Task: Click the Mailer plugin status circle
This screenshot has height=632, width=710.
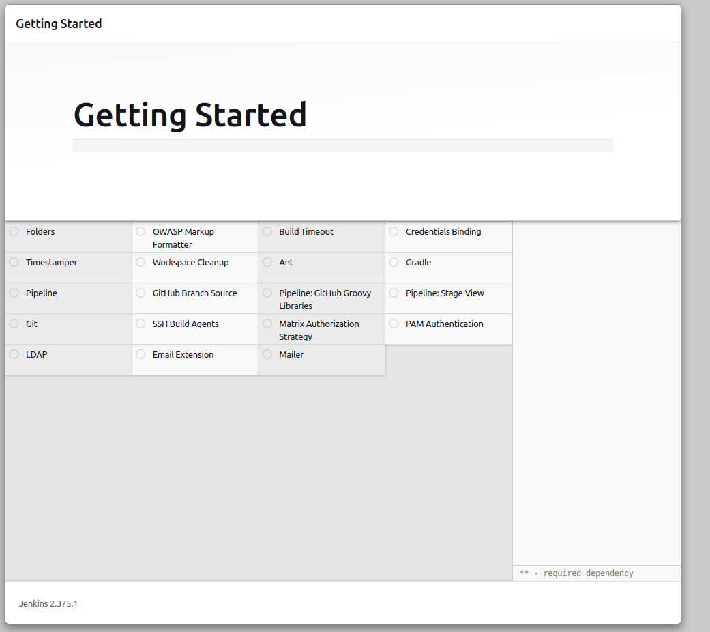Action: tap(267, 355)
